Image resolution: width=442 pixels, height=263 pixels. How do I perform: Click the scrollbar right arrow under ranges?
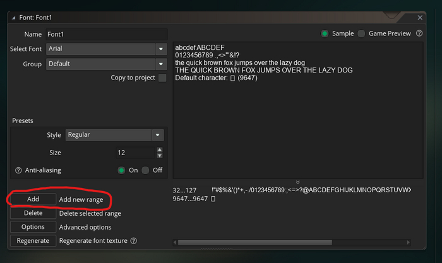tap(408, 242)
